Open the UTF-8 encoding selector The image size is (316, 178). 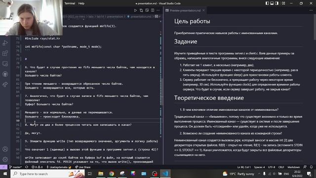click(271, 167)
